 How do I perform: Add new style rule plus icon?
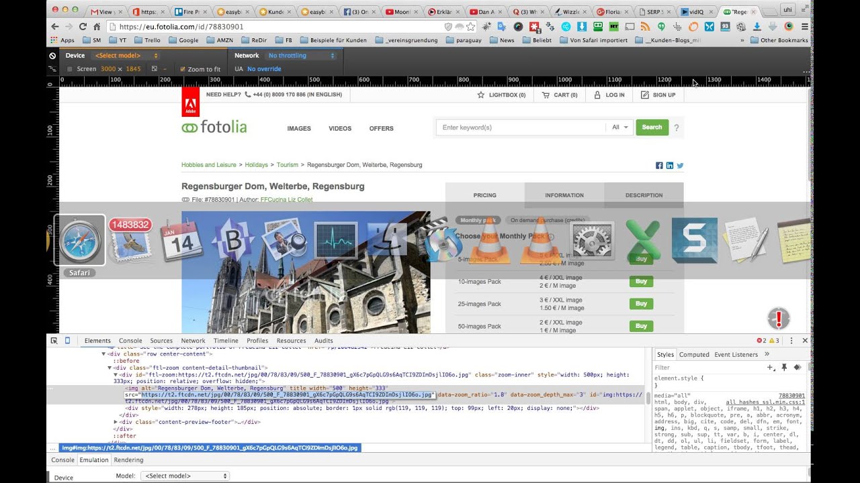pos(771,367)
